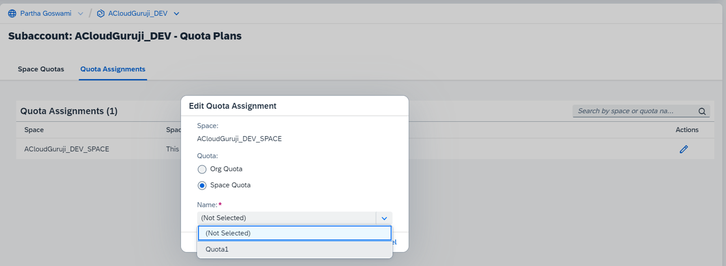Click the ACloudGuruji_DEV_SPACE table row

[67, 149]
